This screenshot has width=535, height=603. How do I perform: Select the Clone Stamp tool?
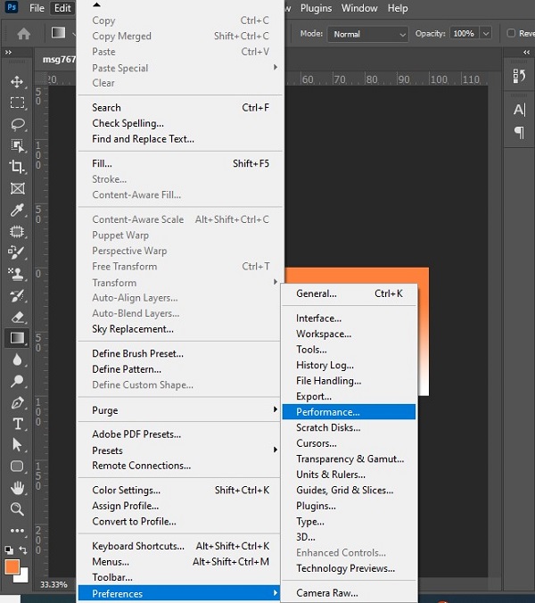pos(17,274)
